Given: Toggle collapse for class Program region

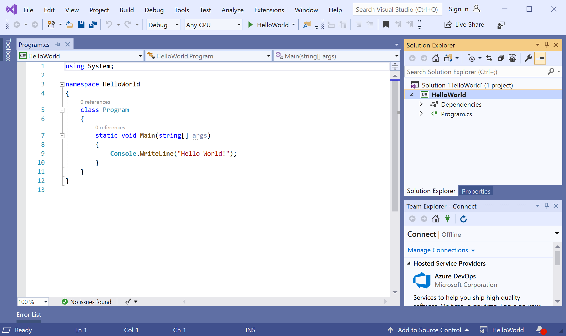Looking at the screenshot, I should click(x=62, y=110).
